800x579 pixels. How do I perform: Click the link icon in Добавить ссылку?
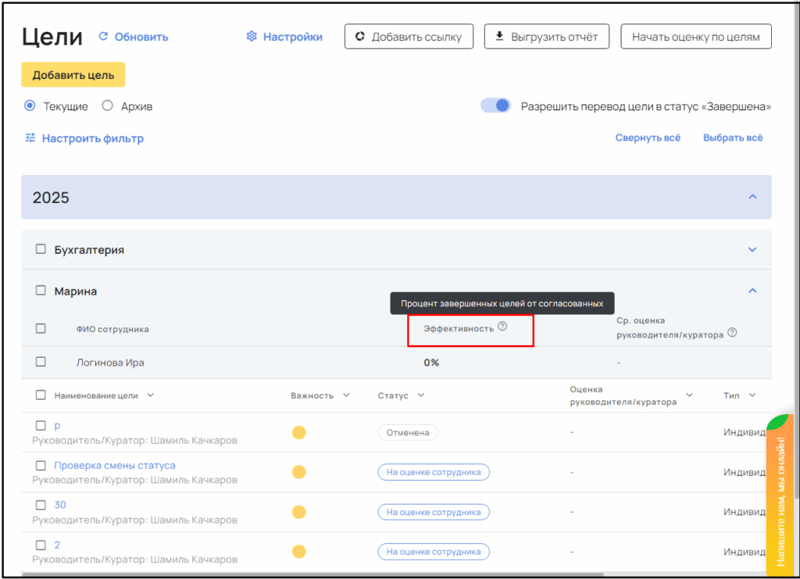tap(360, 37)
